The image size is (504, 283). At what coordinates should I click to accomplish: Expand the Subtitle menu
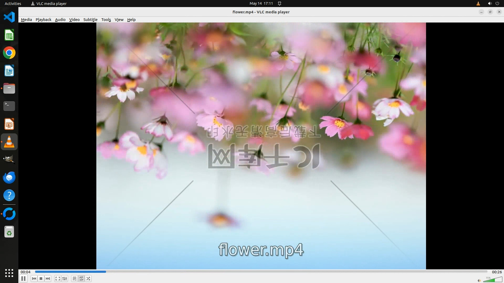pos(90,20)
